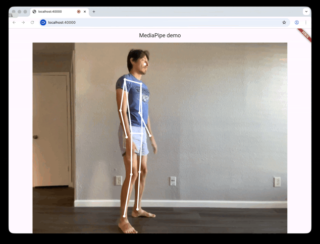The width and height of the screenshot is (320, 244).
Task: Click the MediaPipe demo heading
Action: tap(160, 35)
